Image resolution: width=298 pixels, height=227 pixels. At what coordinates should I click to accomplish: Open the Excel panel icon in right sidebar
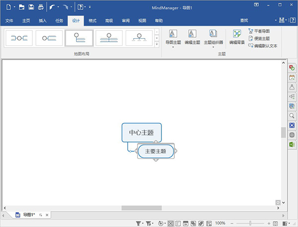(292, 144)
